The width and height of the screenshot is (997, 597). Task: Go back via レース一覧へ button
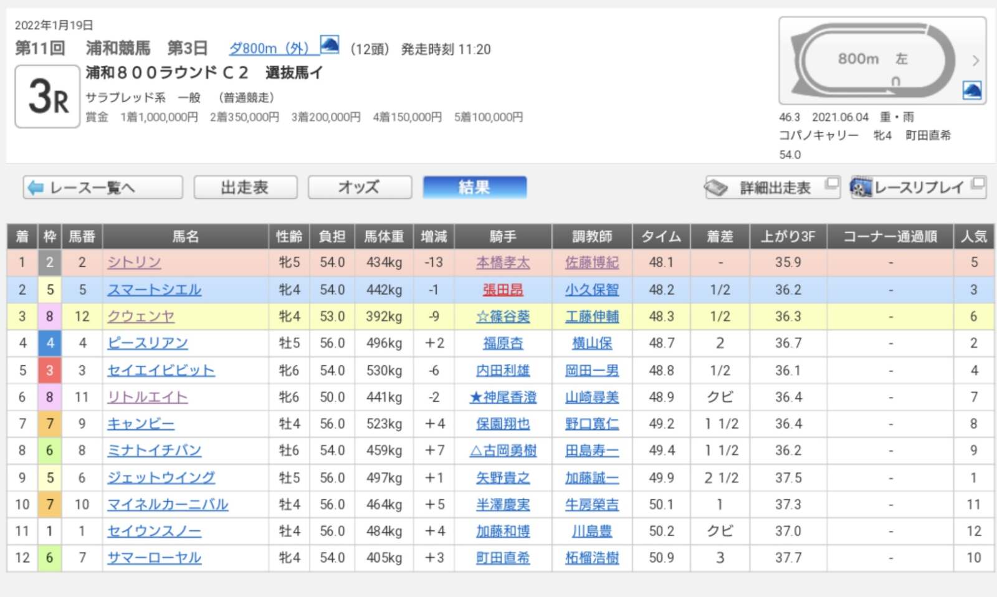pos(103,188)
